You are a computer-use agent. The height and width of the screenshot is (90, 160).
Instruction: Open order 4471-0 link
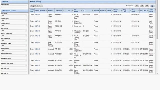pyautogui.click(x=37, y=21)
